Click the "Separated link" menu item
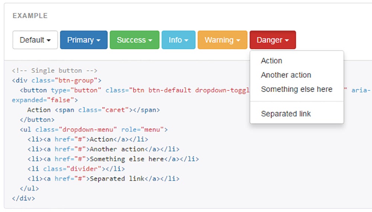 [x=286, y=114]
